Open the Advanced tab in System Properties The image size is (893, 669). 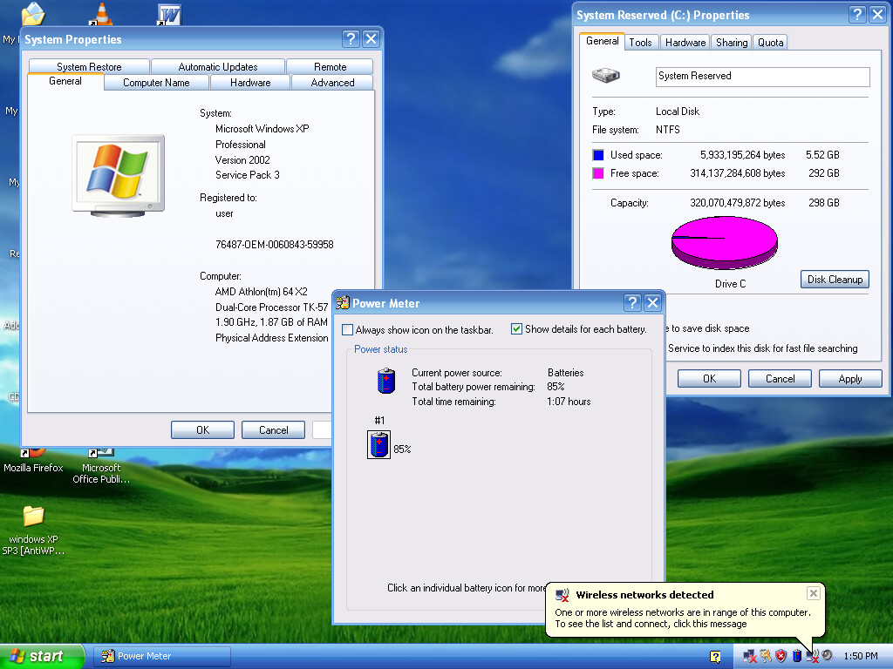coord(332,83)
